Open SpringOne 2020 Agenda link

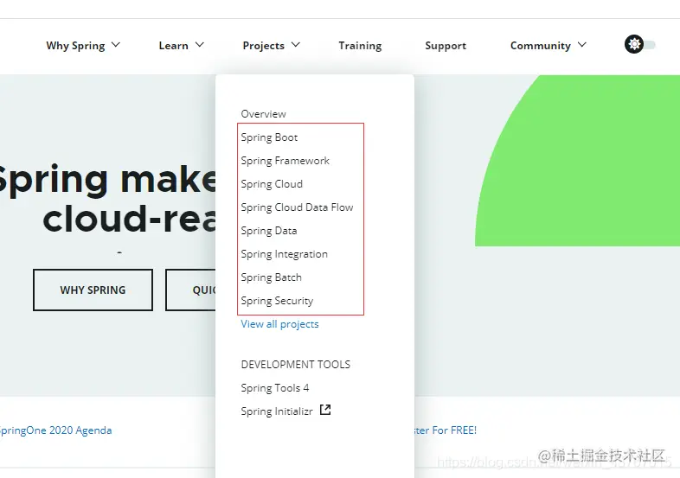(x=55, y=430)
